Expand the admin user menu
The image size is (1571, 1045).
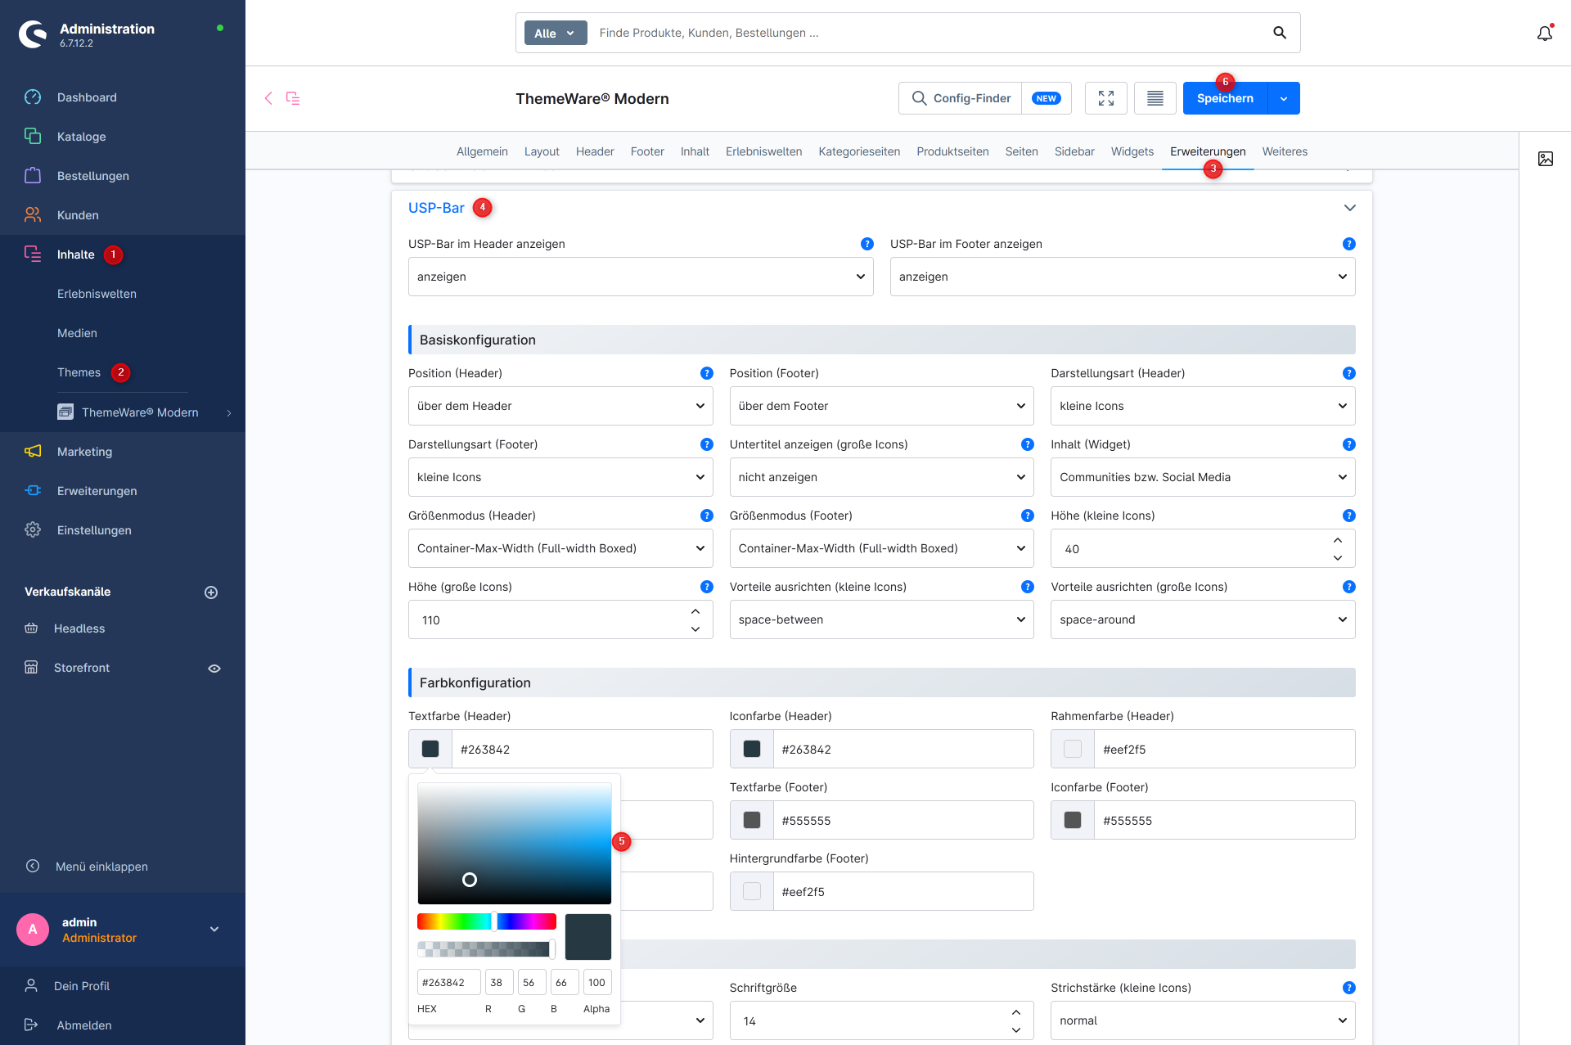214,930
